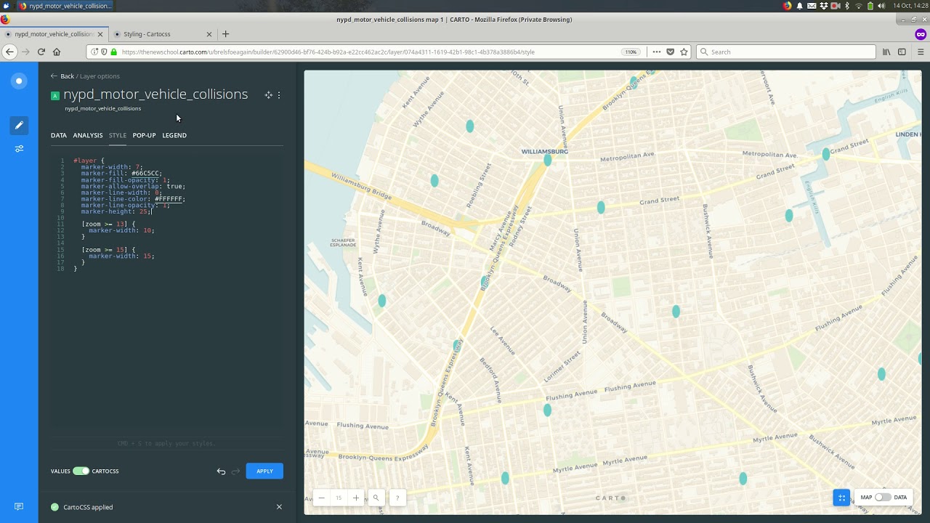The image size is (930, 523).
Task: Switch to the Styling - Cartocss tab
Action: (x=163, y=34)
